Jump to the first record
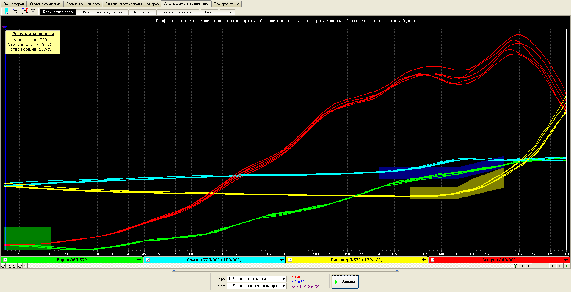This screenshot has width=571, height=292. point(521,266)
